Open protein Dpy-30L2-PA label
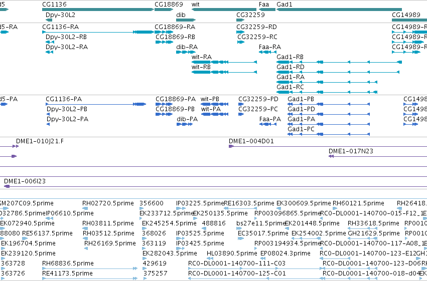The height and width of the screenshot is (281, 427). 68,119
